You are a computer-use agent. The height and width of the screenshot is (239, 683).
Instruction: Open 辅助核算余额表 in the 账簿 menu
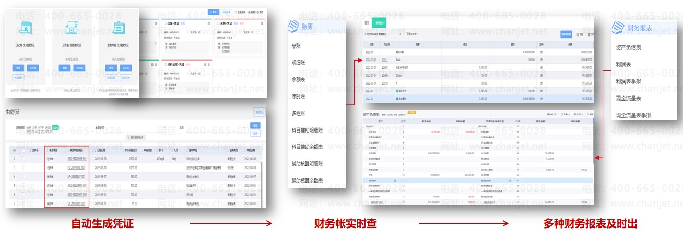point(308,180)
